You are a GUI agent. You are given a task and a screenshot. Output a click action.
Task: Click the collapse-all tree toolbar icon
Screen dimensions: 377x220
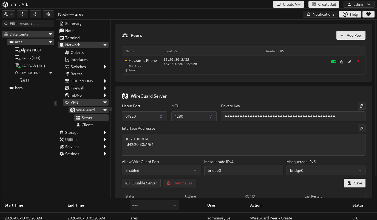click(35, 14)
